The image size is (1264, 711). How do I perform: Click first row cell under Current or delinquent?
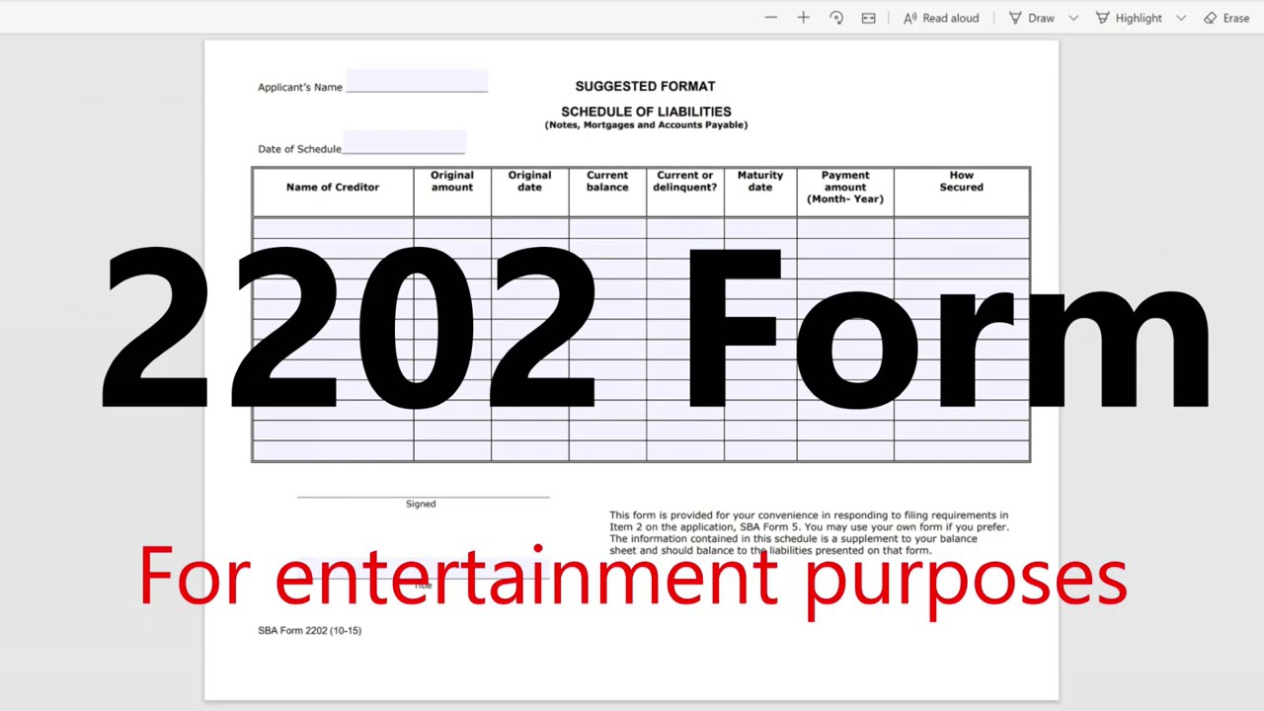685,228
